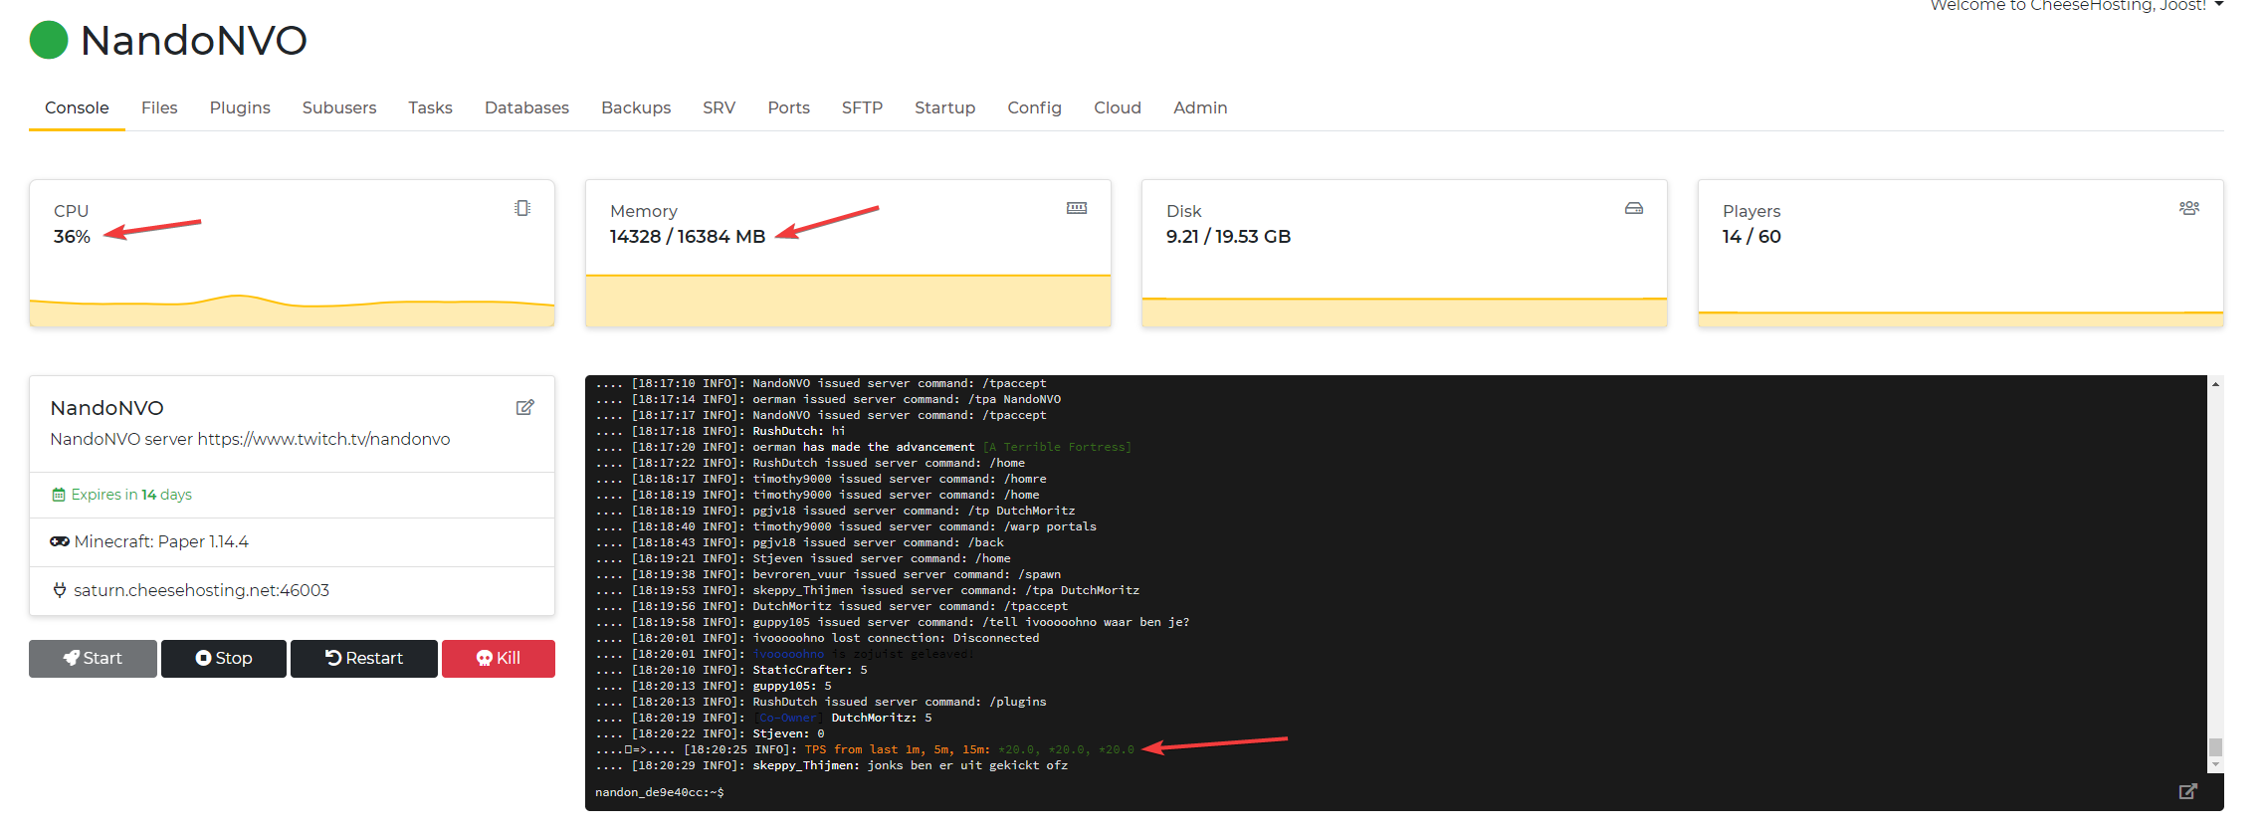Image resolution: width=2266 pixels, height=829 pixels.
Task: Go to the Backups tab
Action: pos(635,107)
